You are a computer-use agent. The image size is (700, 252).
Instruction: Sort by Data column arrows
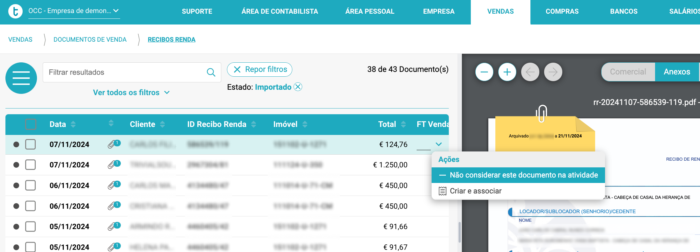pos(73,124)
